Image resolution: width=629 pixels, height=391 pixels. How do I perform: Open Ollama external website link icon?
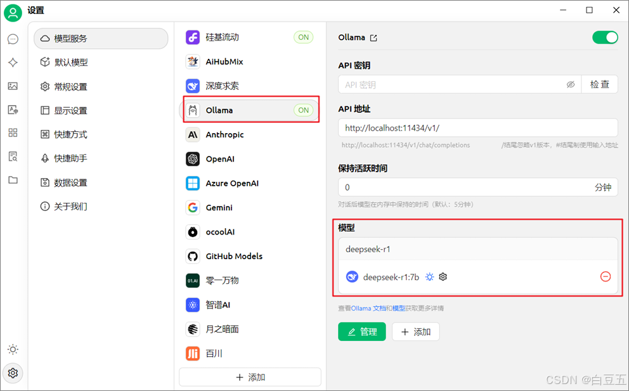373,38
